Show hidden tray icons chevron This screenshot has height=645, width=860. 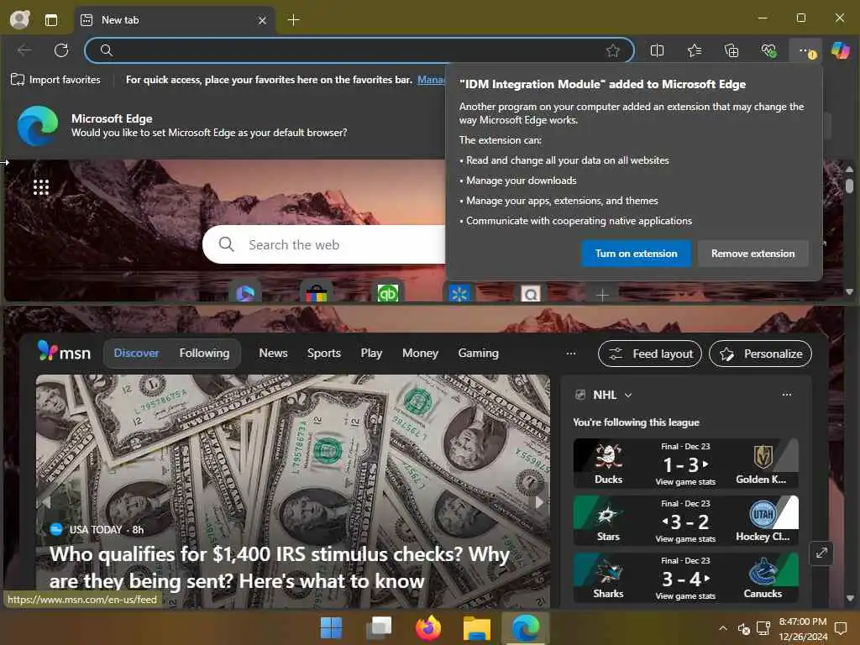point(723,628)
